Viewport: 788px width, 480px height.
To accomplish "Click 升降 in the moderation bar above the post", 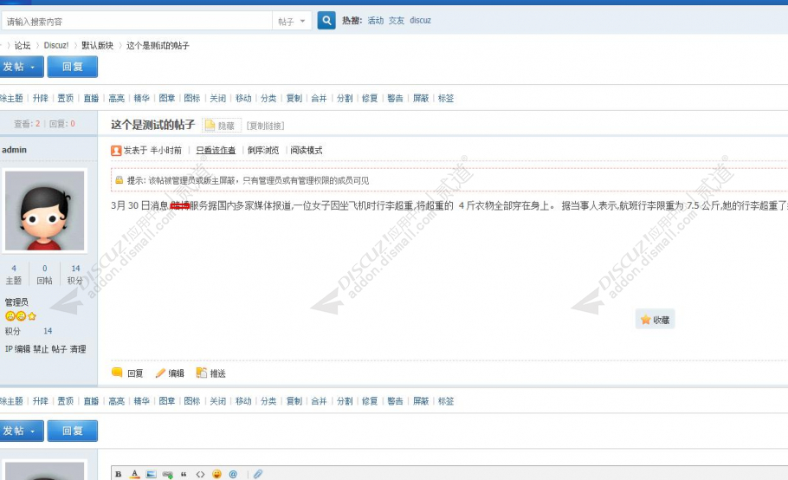I will (x=40, y=98).
